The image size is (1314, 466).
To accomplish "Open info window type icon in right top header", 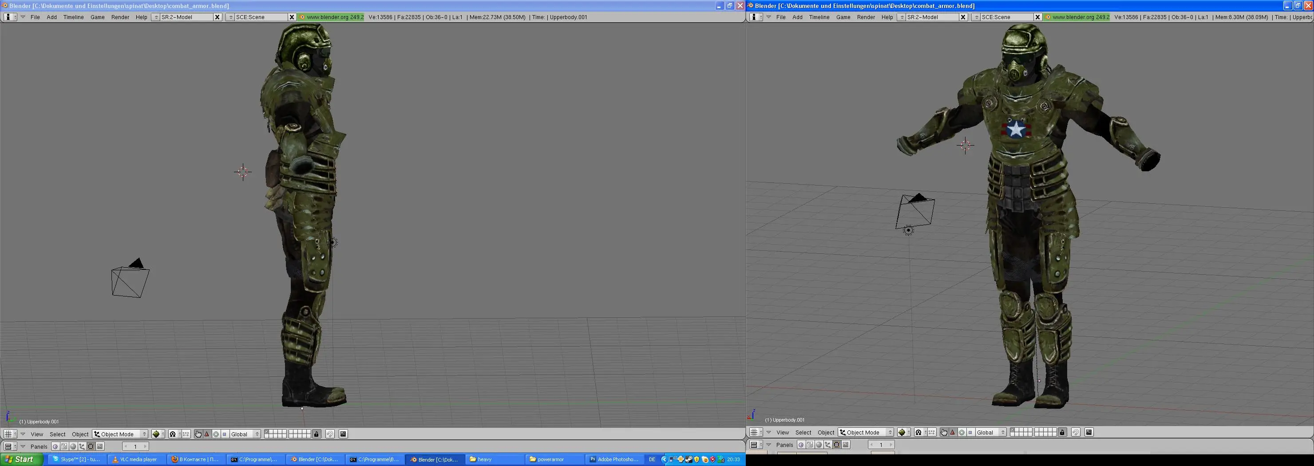I will pos(756,17).
